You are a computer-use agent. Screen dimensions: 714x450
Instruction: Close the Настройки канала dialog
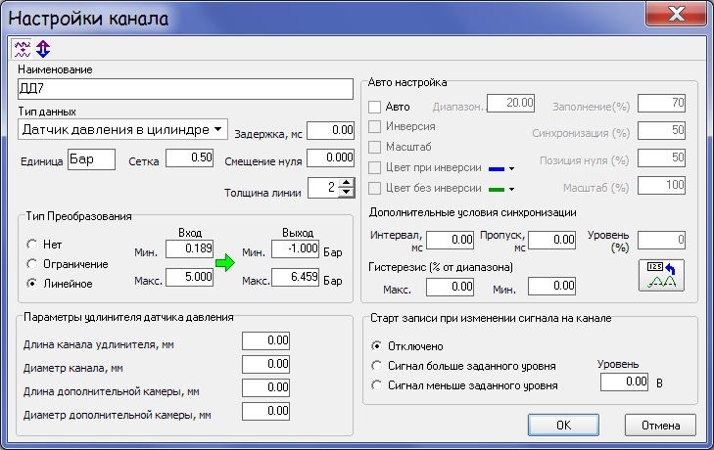point(677,14)
